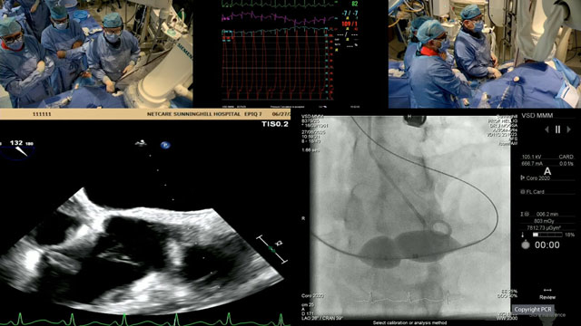This screenshot has height=326, width=581.
Task: Click the Review button
Action: [x=547, y=297]
